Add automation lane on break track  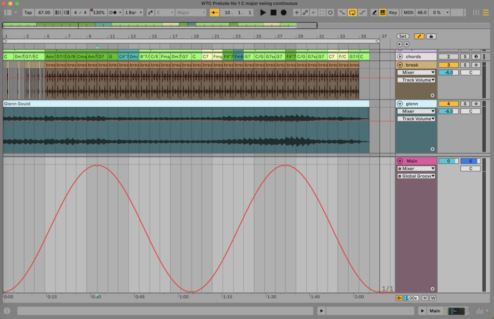point(432,95)
